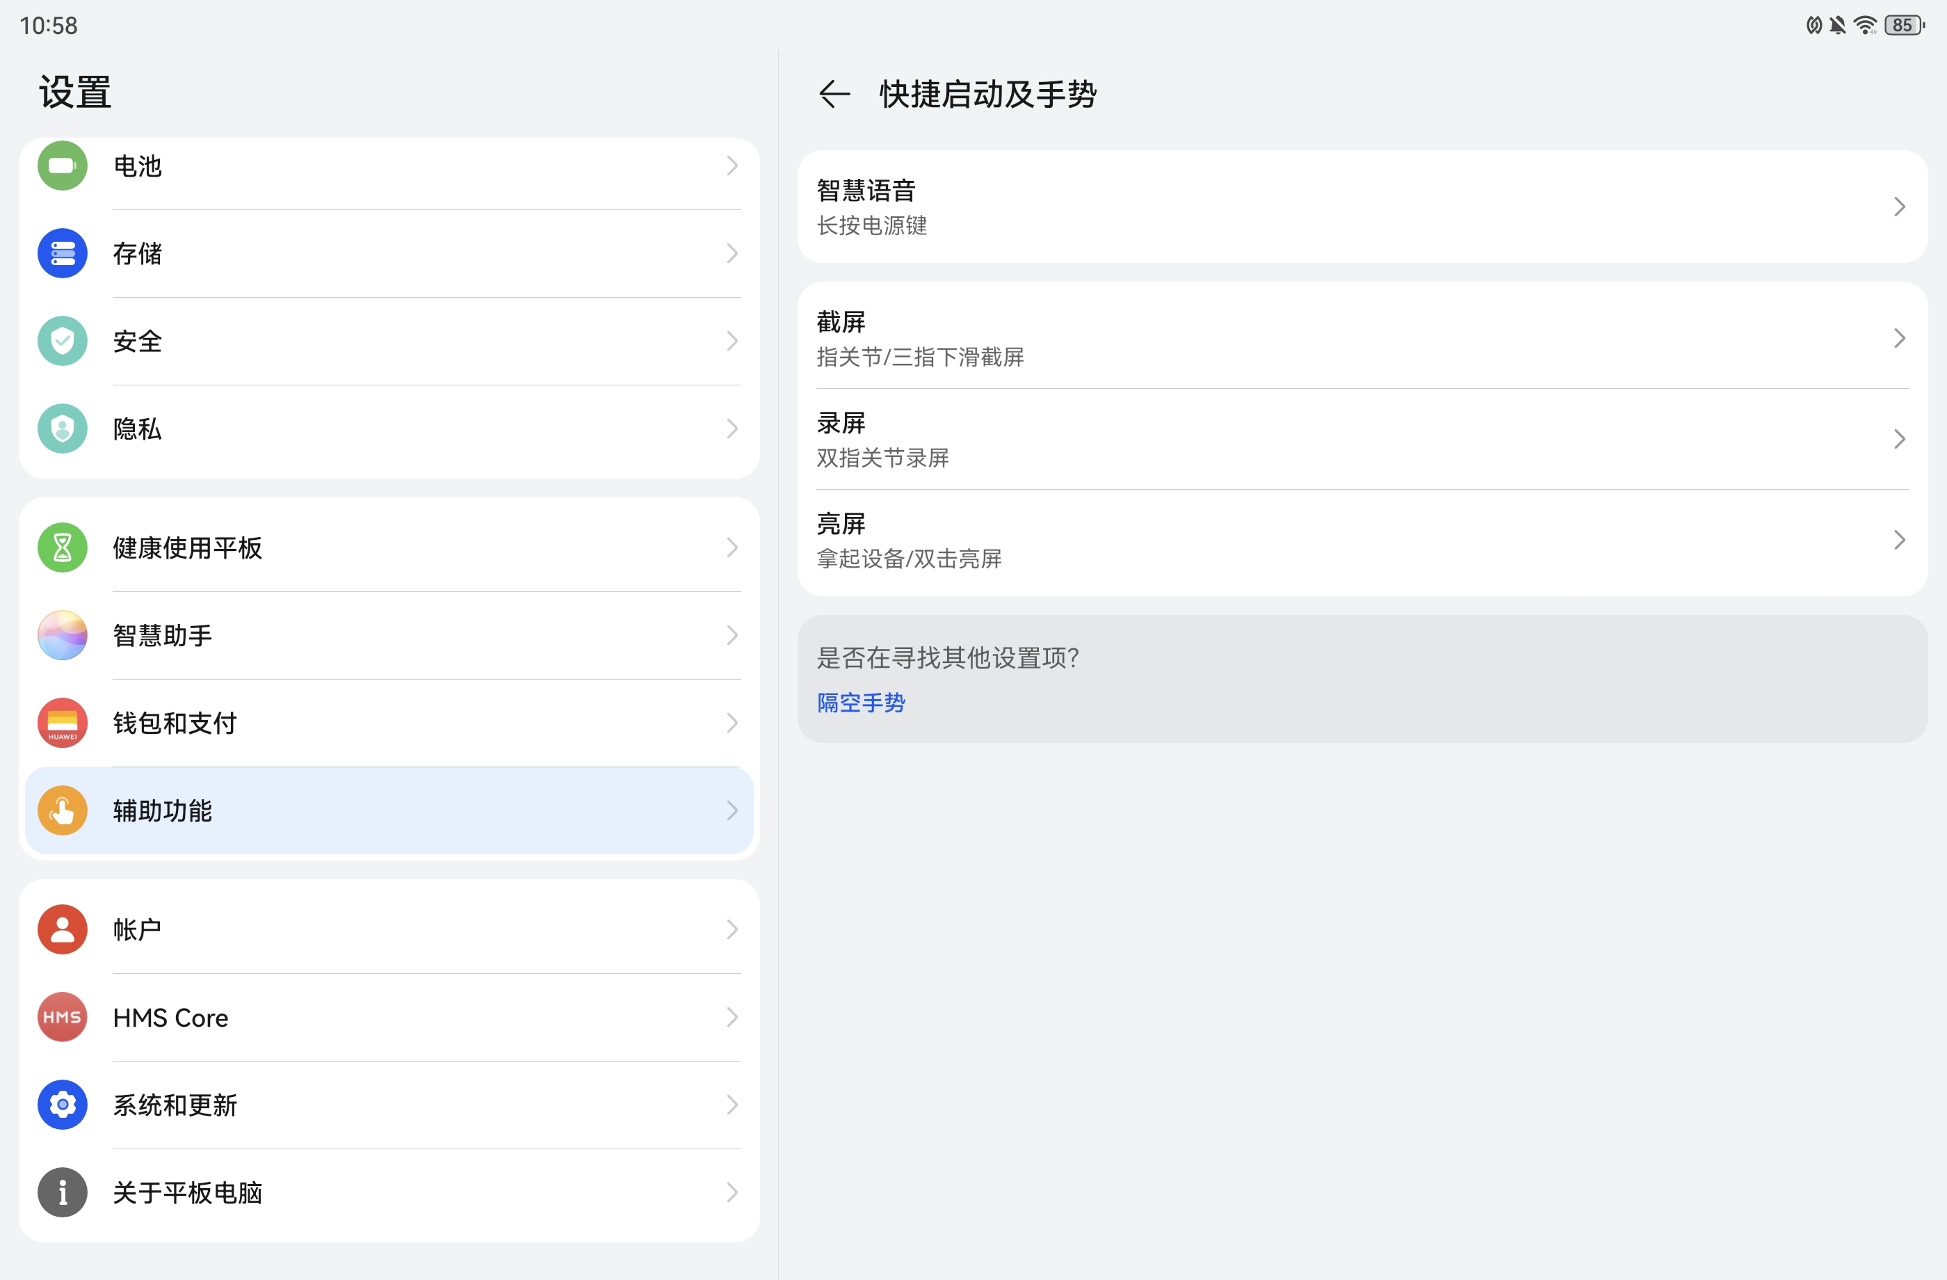Tap the 关于平板电脑 info icon

click(x=62, y=1192)
